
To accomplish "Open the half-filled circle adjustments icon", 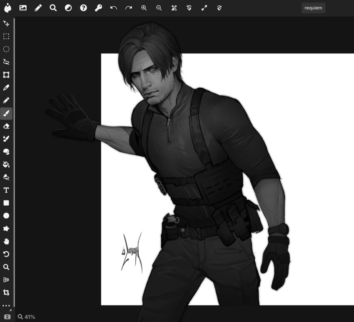I will coord(68,8).
